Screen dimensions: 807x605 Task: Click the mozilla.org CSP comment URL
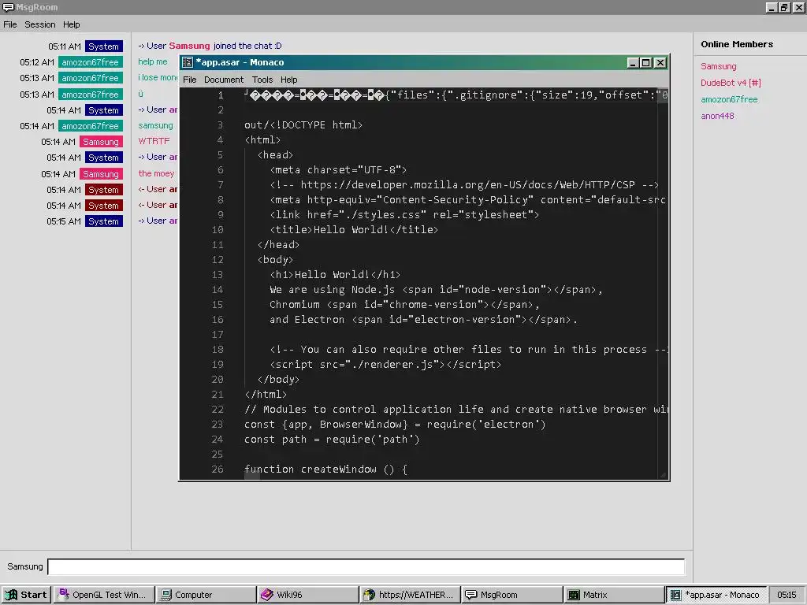pyautogui.click(x=468, y=184)
